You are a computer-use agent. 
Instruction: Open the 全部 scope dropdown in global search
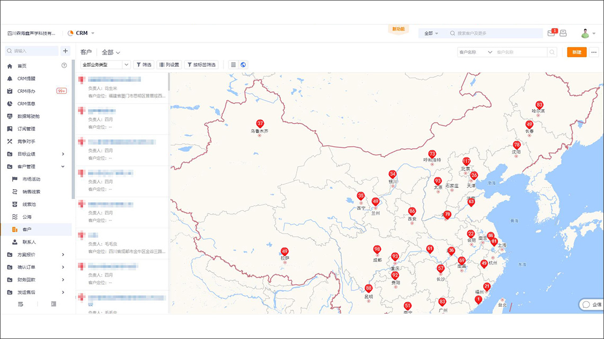pos(431,33)
